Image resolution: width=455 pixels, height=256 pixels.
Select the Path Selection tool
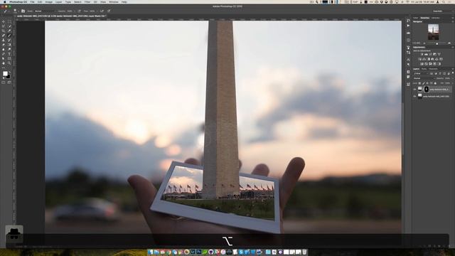[4, 58]
